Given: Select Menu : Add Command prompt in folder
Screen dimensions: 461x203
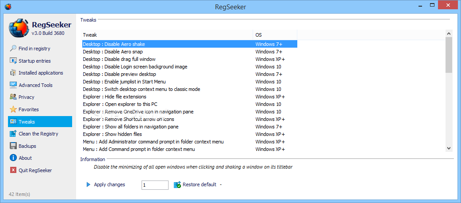Looking at the screenshot, I should point(190,149).
